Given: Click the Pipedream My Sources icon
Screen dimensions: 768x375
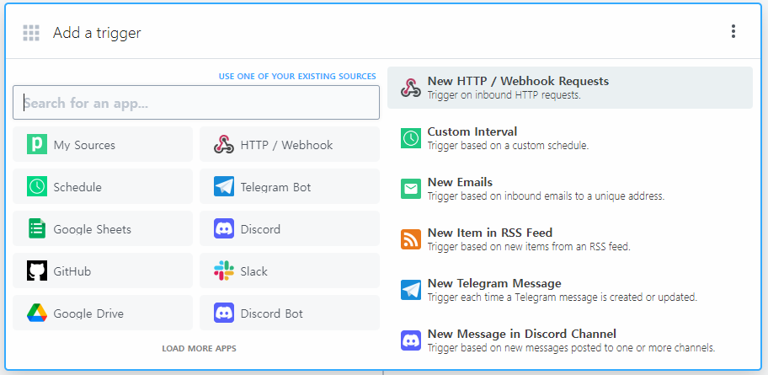Looking at the screenshot, I should click(37, 145).
